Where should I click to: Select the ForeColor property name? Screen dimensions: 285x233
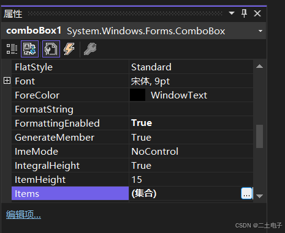point(37,95)
